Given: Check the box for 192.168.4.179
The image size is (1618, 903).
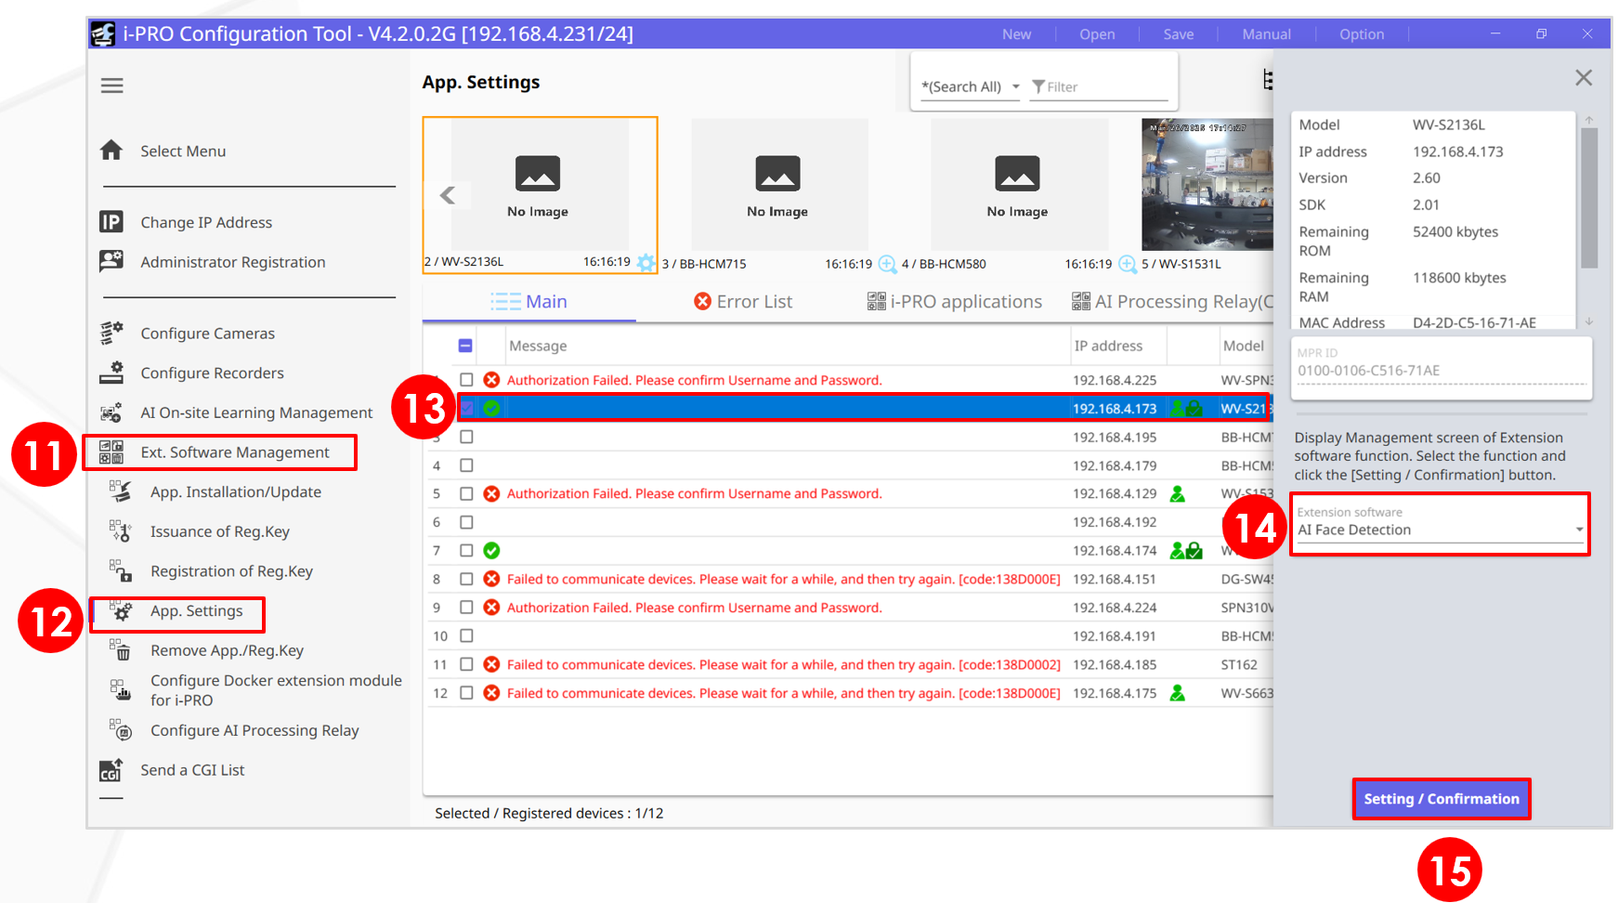Looking at the screenshot, I should pos(466,465).
